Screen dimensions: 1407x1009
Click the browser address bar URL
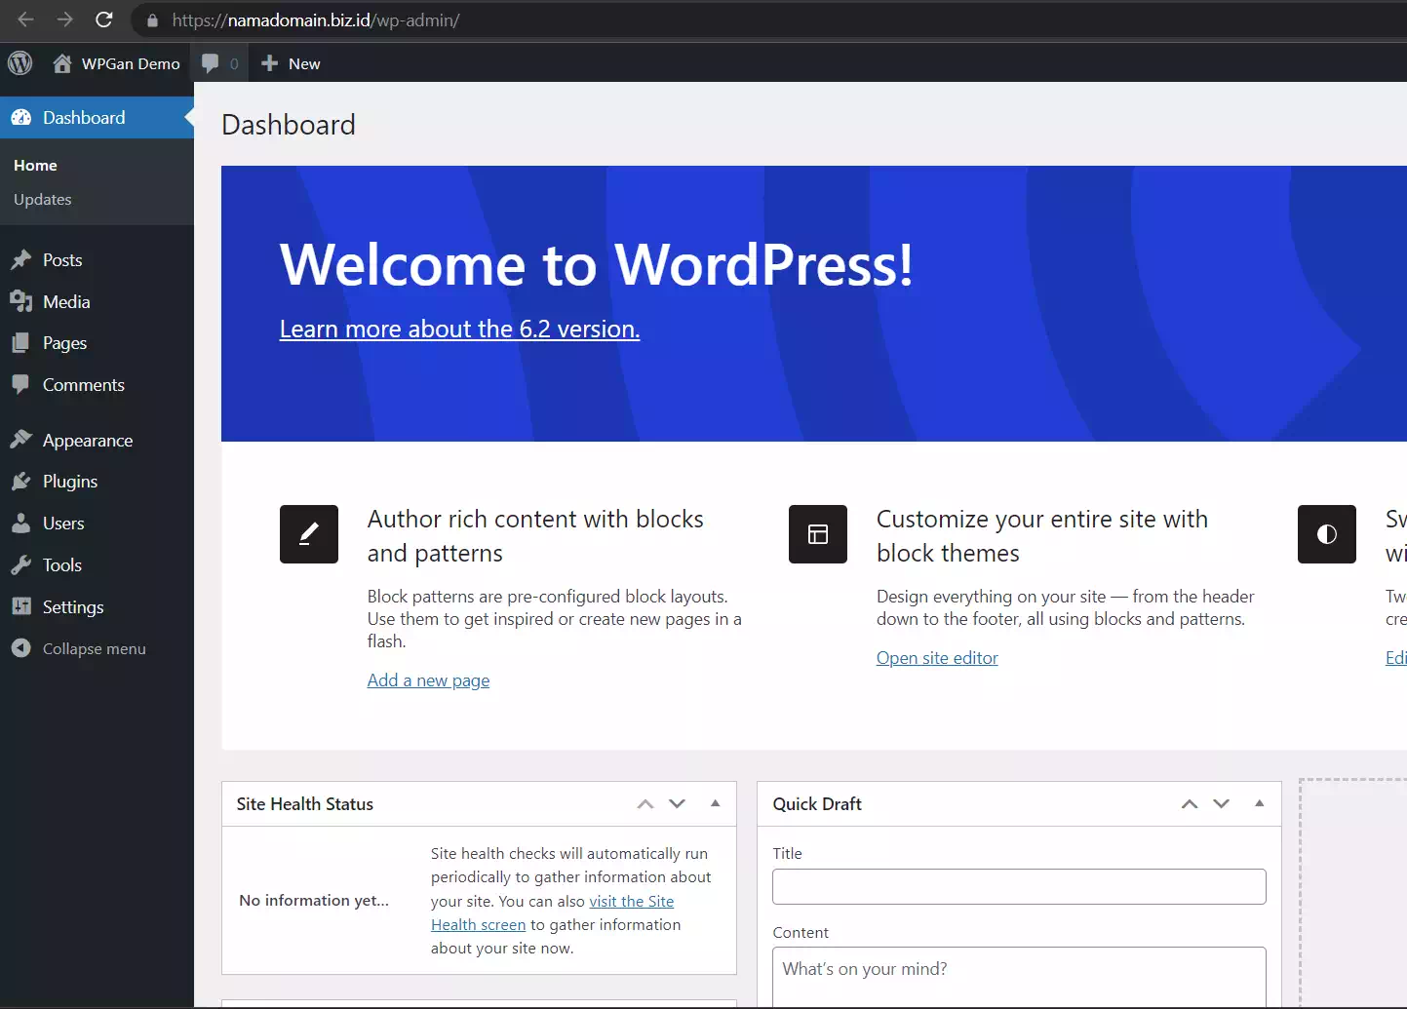pyautogui.click(x=316, y=20)
